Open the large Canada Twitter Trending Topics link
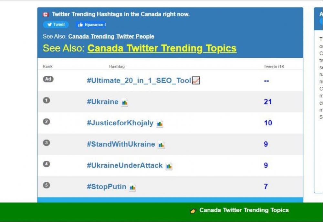This screenshot has width=323, height=222. pyautogui.click(x=162, y=48)
